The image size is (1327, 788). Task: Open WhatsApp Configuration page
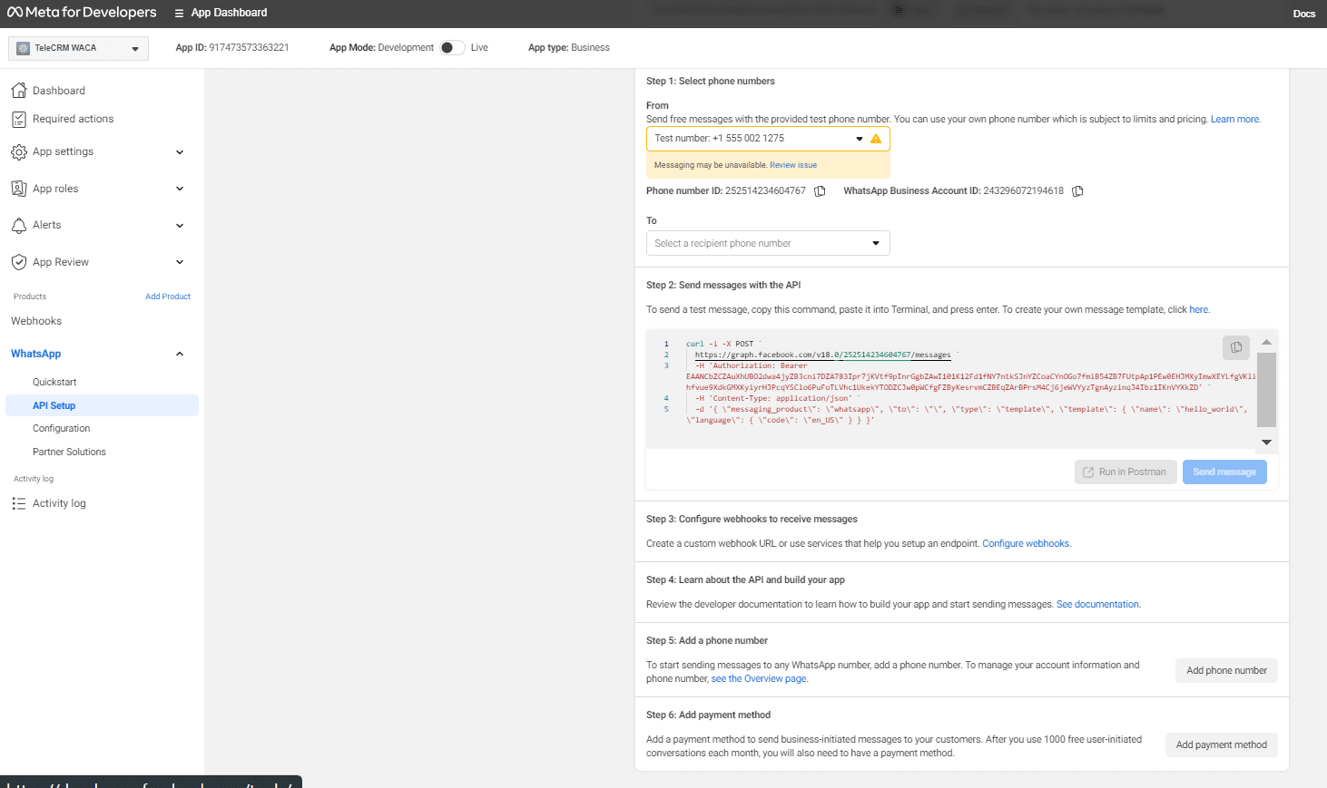pyautogui.click(x=62, y=428)
